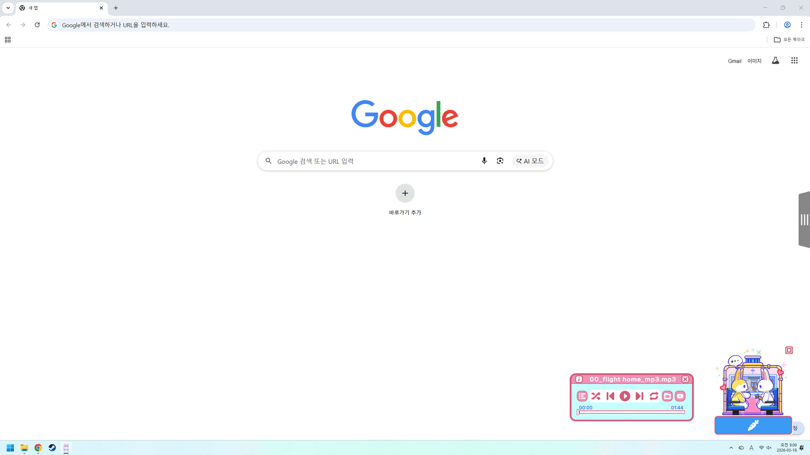The image size is (810, 455).
Task: Open Google apps grid menu
Action: 794,61
